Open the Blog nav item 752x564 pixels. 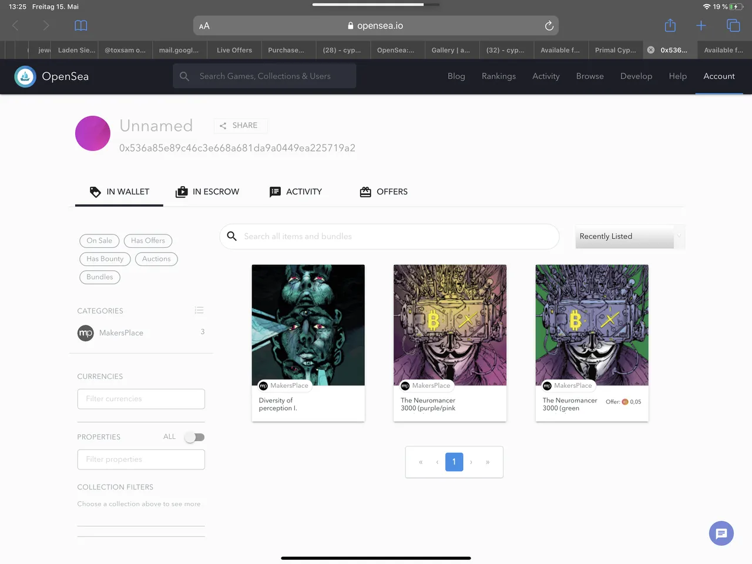(x=456, y=76)
